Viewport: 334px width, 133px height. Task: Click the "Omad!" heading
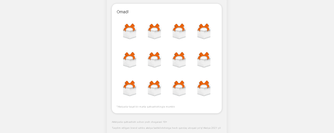coord(122,12)
